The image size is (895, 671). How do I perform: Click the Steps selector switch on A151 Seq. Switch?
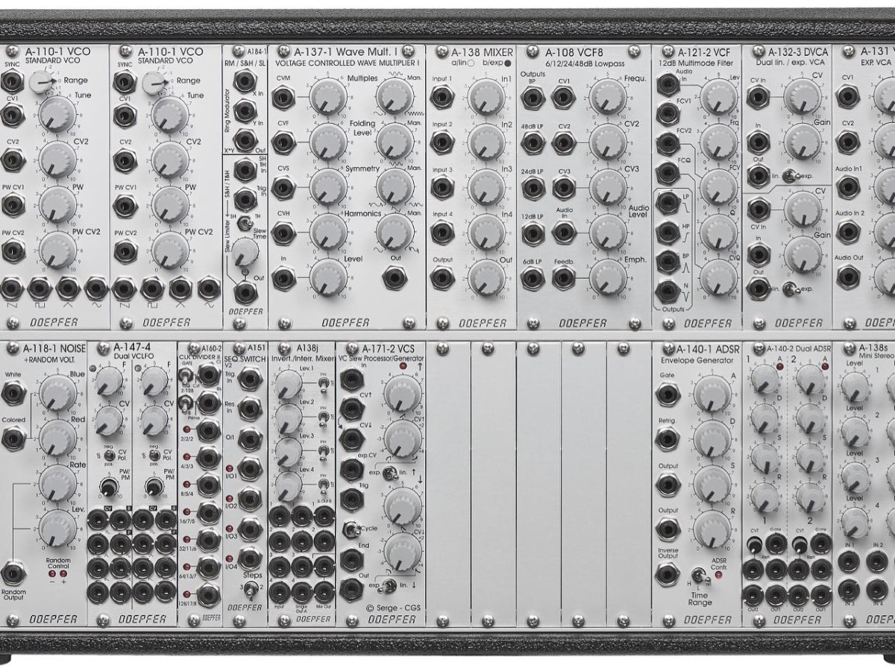251,590
